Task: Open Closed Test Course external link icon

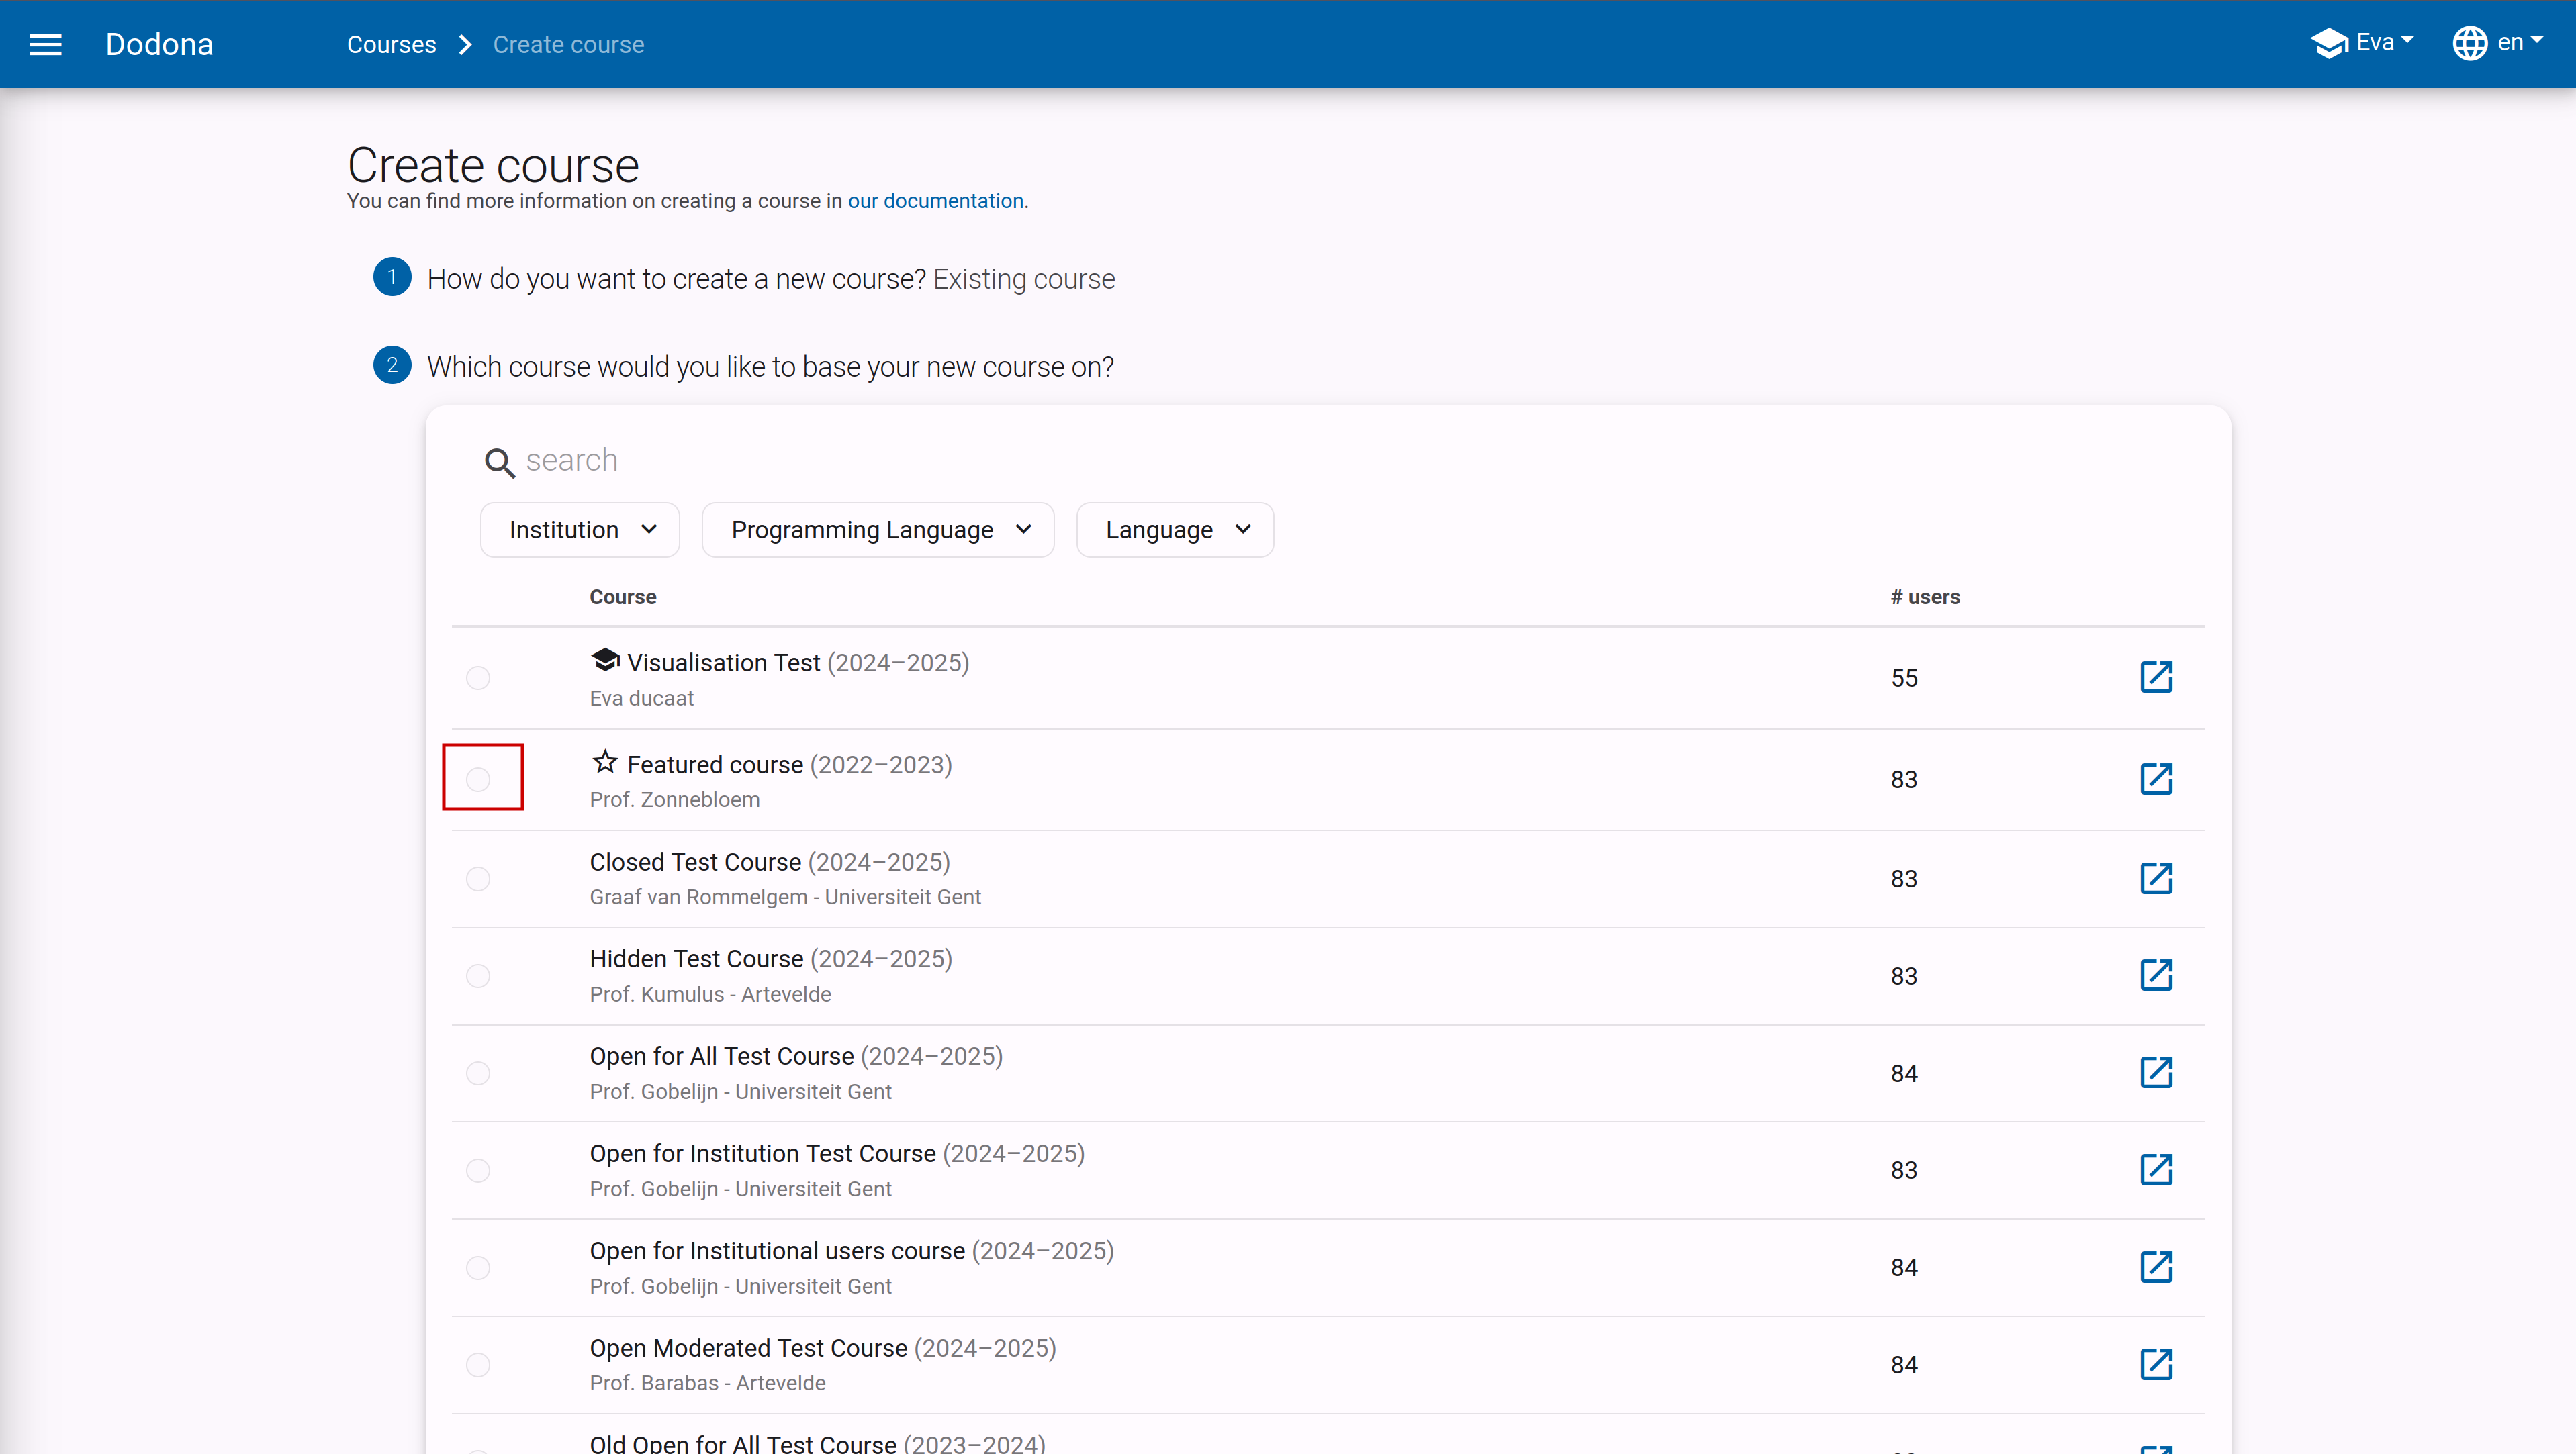Action: coord(2156,879)
